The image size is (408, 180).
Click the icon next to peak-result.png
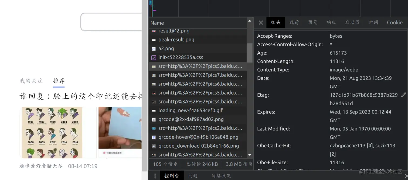click(154, 40)
